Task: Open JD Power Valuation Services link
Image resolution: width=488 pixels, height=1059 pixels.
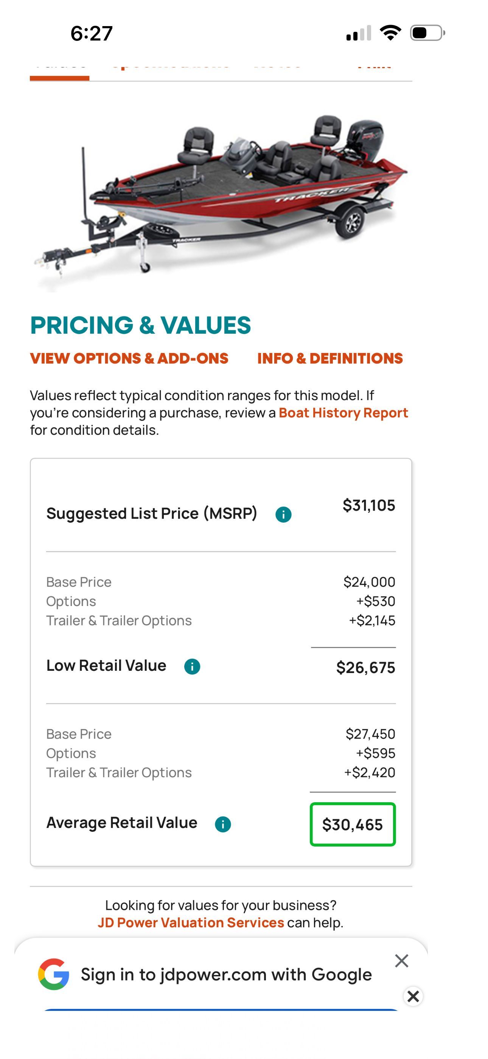Action: (x=191, y=923)
